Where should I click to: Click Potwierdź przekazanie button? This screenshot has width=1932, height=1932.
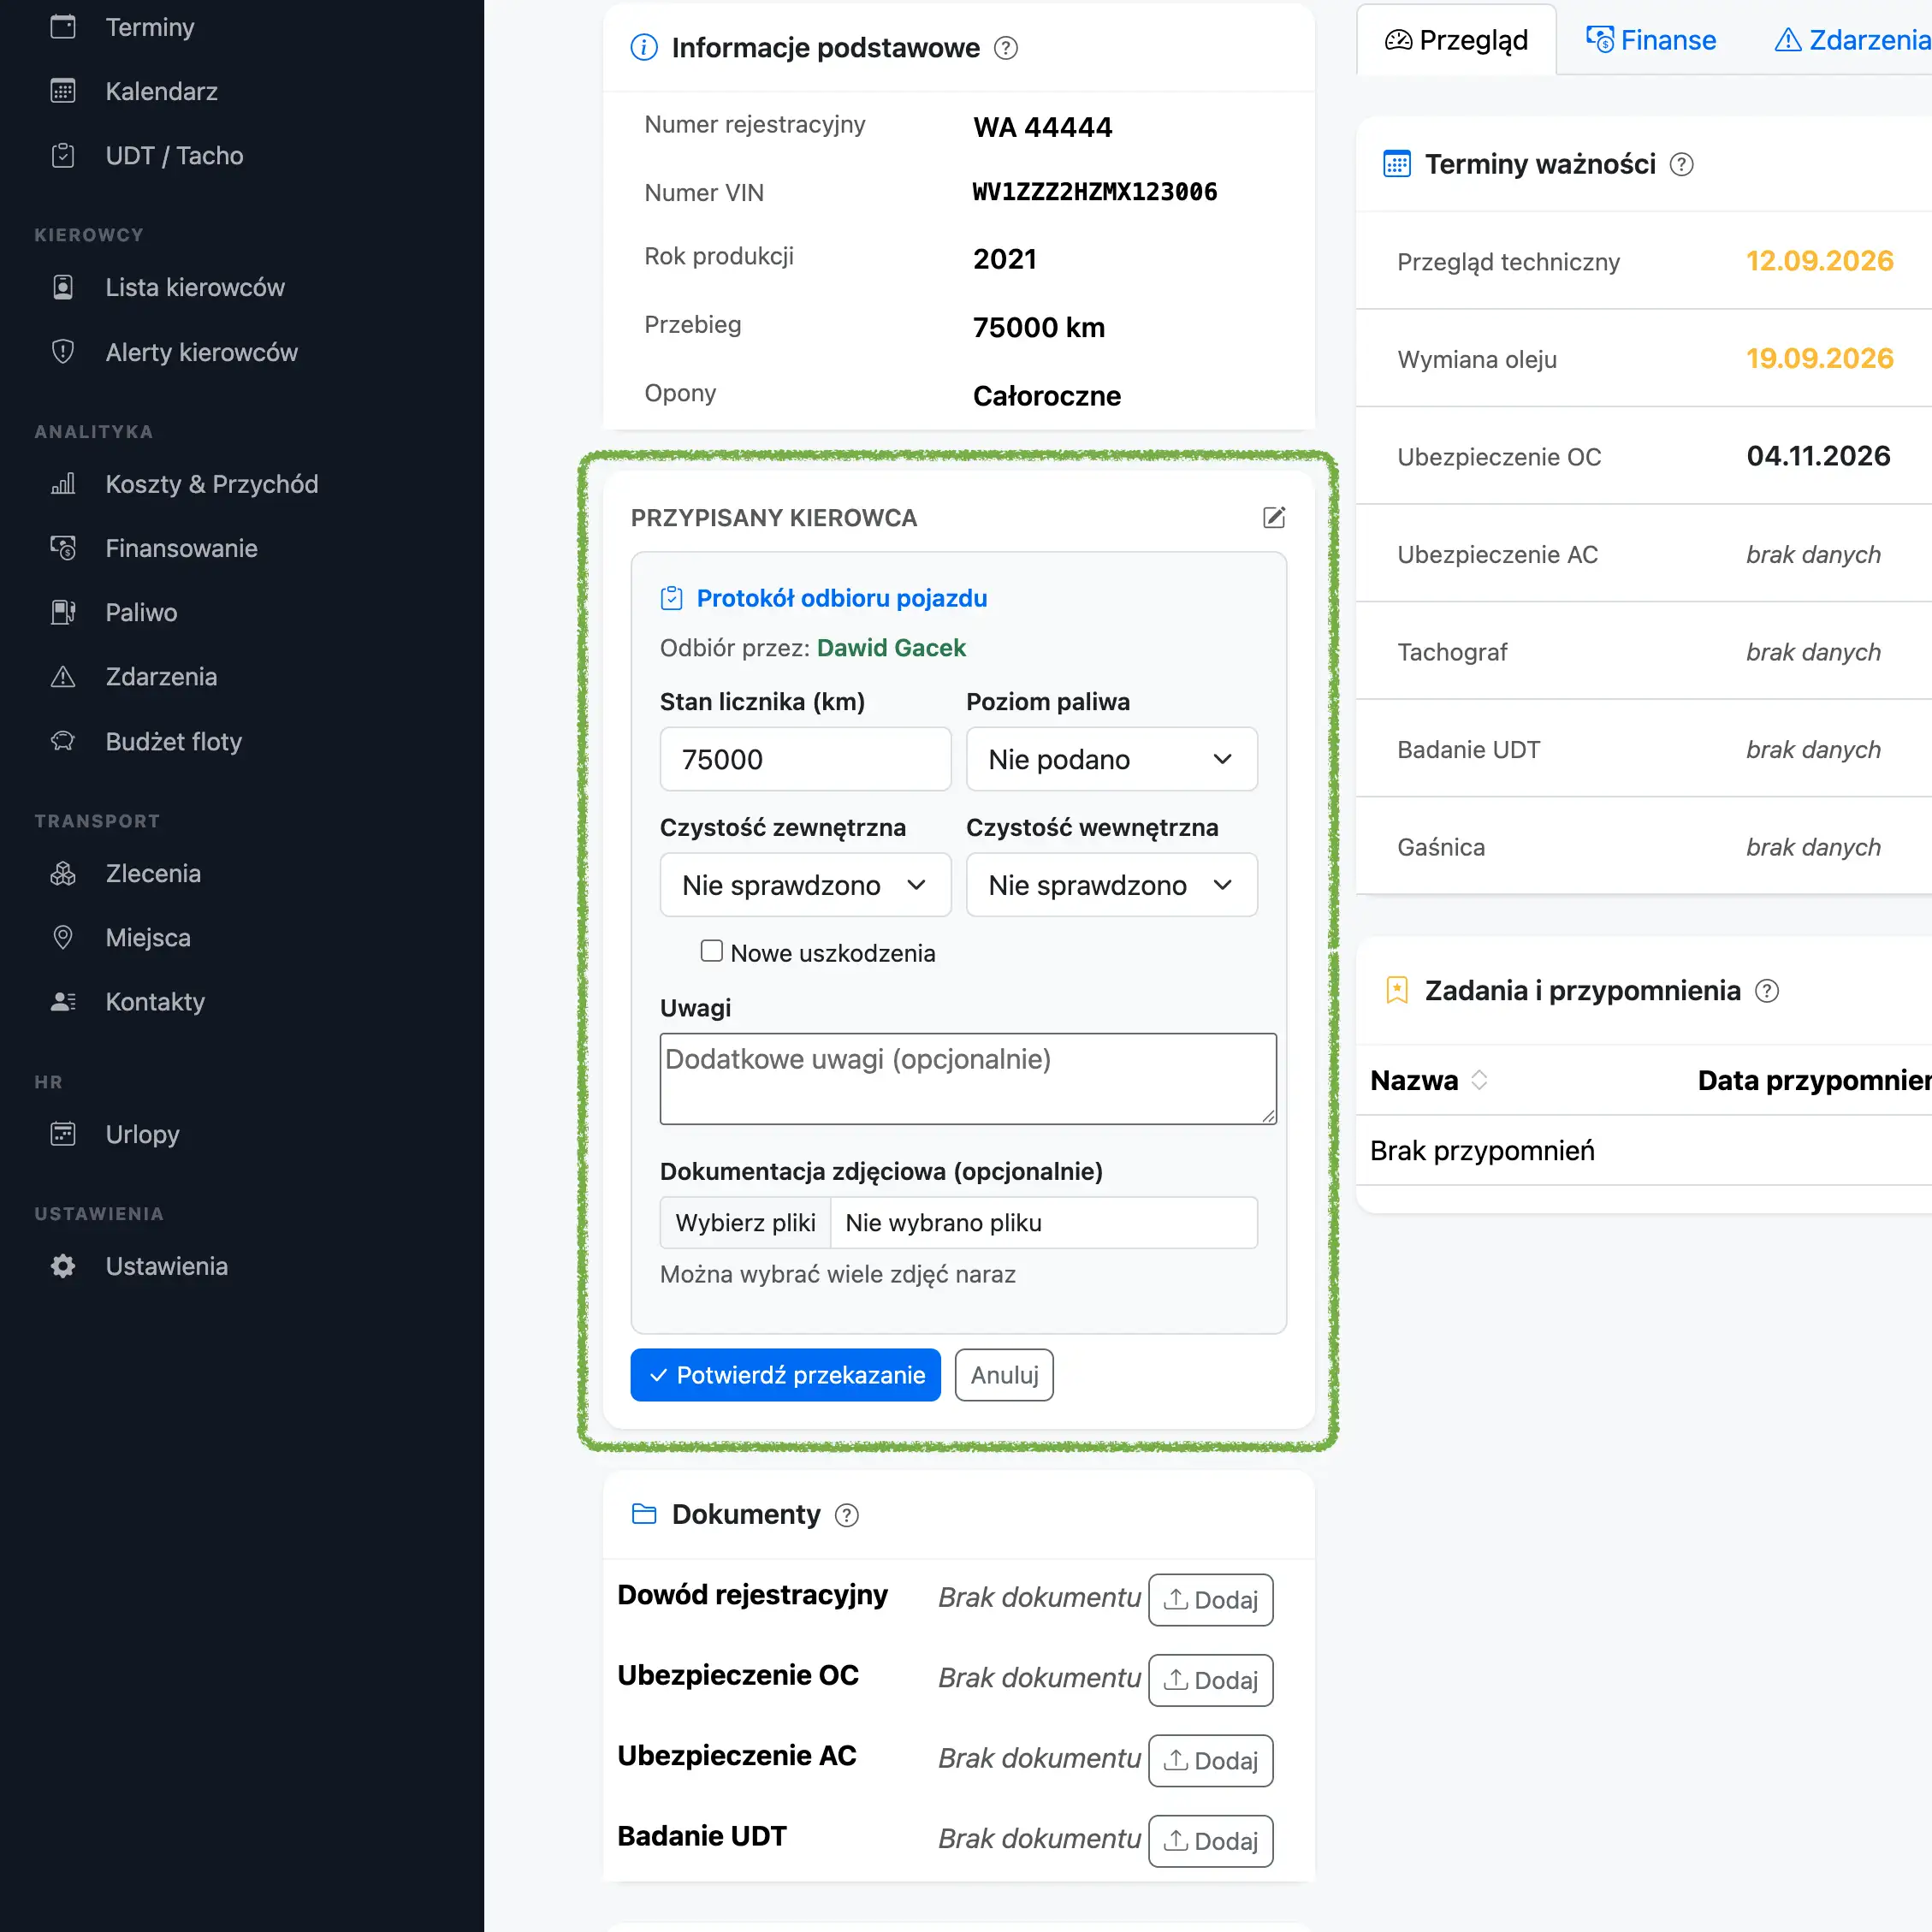pyautogui.click(x=785, y=1375)
